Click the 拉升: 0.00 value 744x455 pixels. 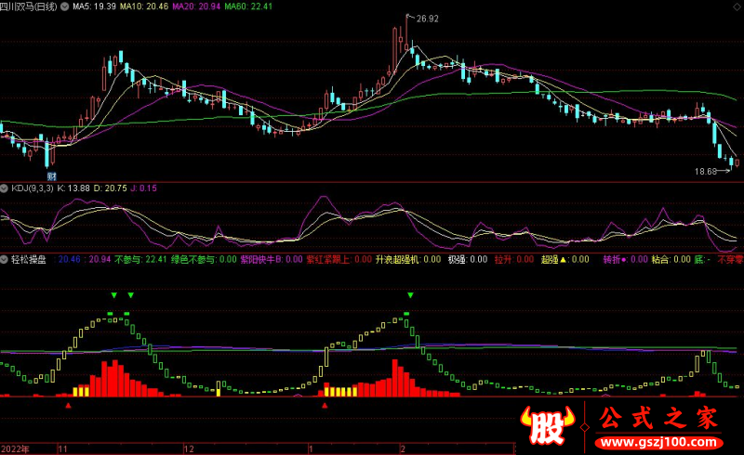point(514,259)
